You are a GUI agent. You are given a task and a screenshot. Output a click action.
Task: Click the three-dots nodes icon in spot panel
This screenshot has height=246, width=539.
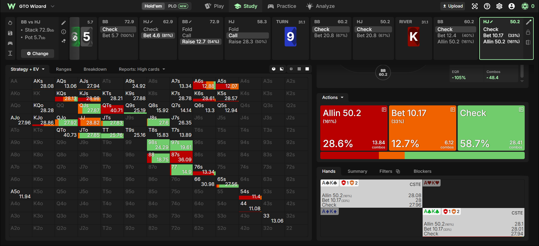click(x=64, y=41)
